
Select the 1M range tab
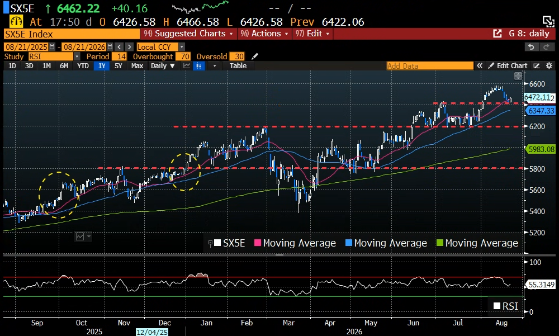pyautogui.click(x=46, y=65)
